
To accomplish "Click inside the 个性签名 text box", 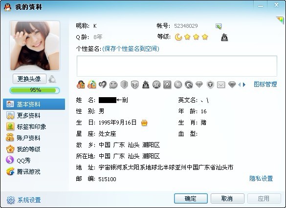I will 177,66.
